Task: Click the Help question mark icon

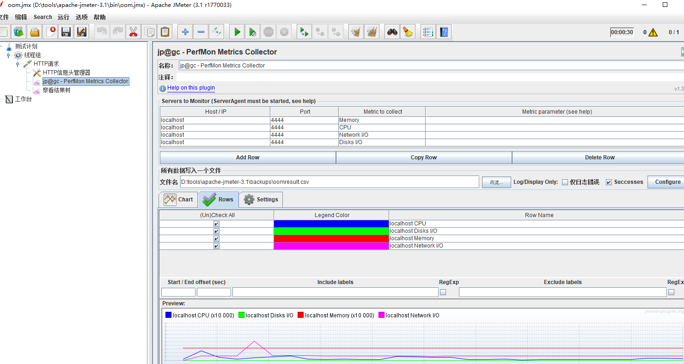Action: [x=444, y=32]
